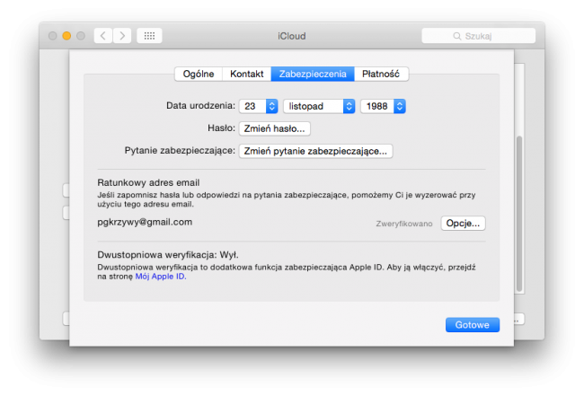Viewport: 584px width, 396px height.
Task: Open Opcje... for the rescue email
Action: [463, 224]
